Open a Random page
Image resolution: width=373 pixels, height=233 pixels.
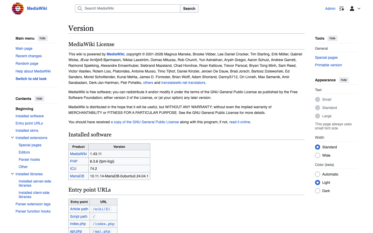[x=27, y=63]
